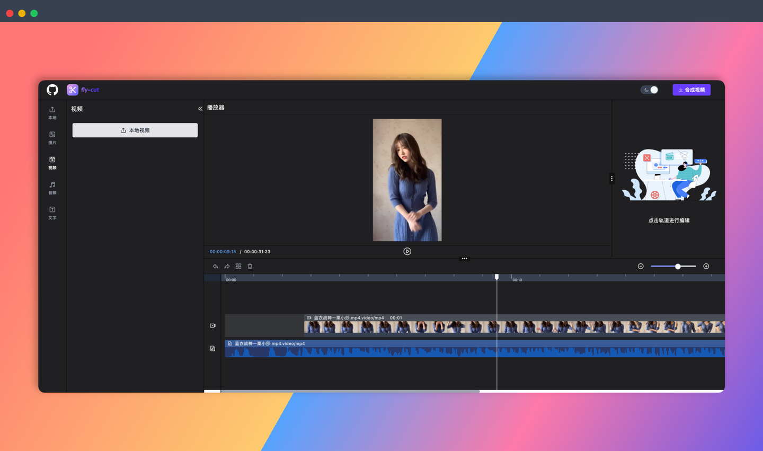763x451 pixels.
Task: Open the 音频 tab in sidebar
Action: coord(52,188)
